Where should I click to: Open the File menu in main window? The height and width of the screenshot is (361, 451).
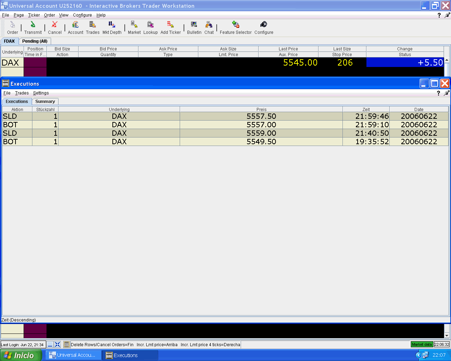6,15
